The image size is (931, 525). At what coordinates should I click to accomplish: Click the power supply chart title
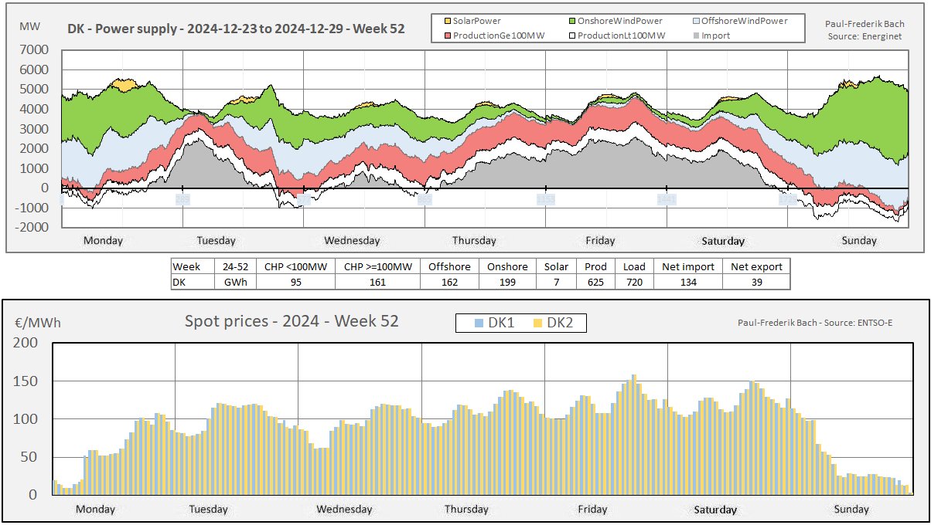(236, 30)
